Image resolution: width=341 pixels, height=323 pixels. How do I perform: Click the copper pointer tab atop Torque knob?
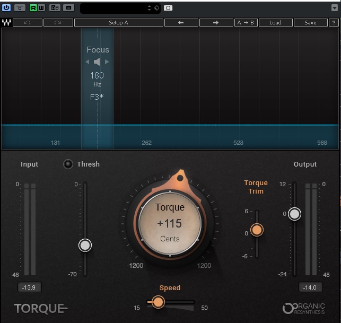pos(180,178)
